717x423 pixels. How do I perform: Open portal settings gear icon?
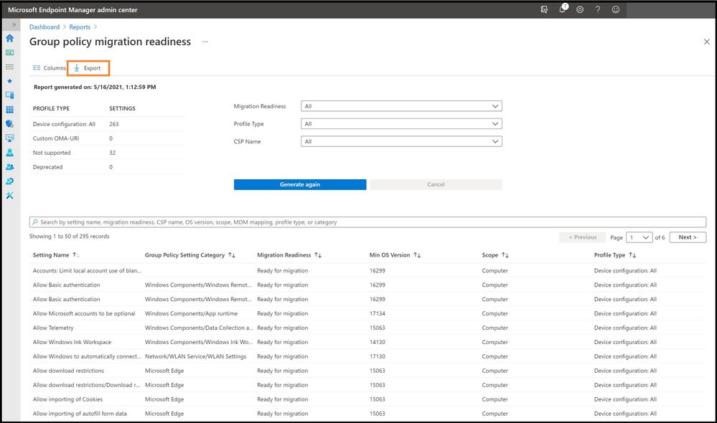coord(580,9)
